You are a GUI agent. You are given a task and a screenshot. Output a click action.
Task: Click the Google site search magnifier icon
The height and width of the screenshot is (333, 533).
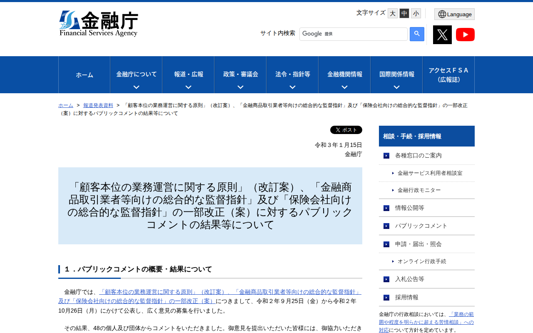pos(416,34)
